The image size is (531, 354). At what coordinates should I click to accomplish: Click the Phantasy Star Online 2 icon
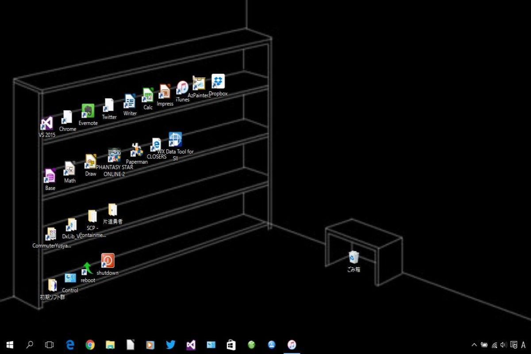point(114,156)
